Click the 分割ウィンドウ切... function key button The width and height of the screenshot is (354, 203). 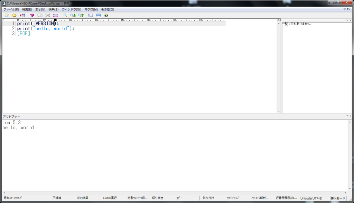pyautogui.click(x=138, y=198)
